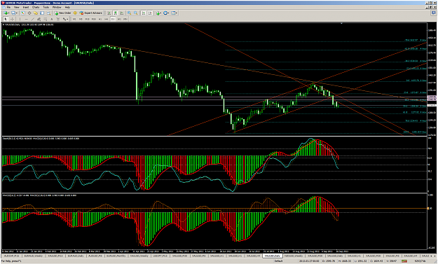This screenshot has width=438, height=264.
Task: Switch timeframe to M1
Action: 74,19
